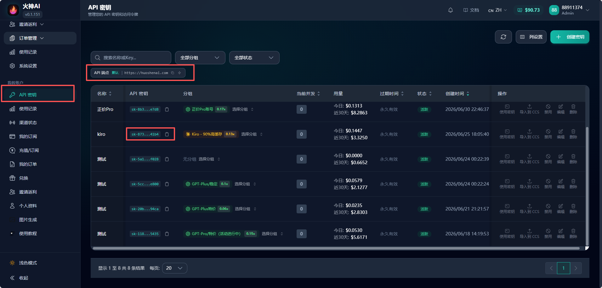Delete the kiro key
602x288 pixels.
(x=573, y=134)
